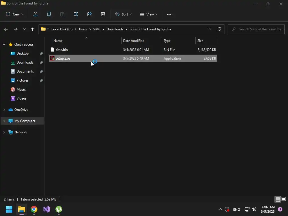Go forward with the right arrow
Screen dimensions: 288x216
click(x=16, y=29)
